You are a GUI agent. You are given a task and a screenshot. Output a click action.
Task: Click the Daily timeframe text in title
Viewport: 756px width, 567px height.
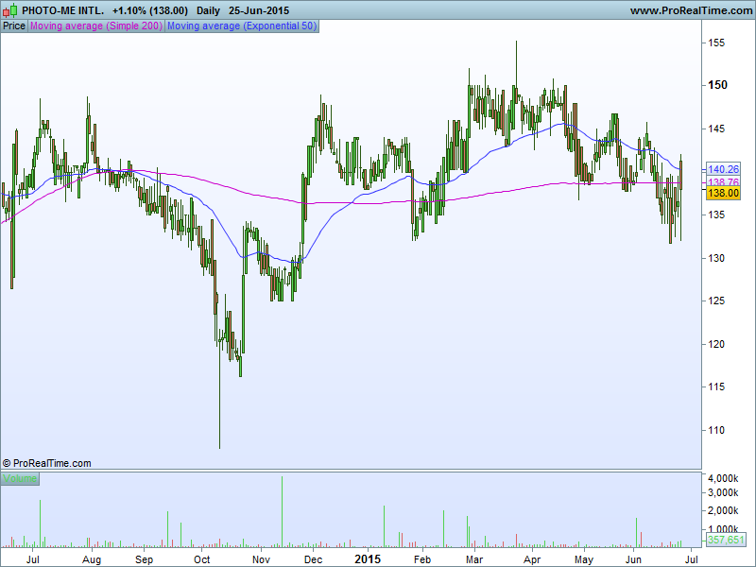208,10
